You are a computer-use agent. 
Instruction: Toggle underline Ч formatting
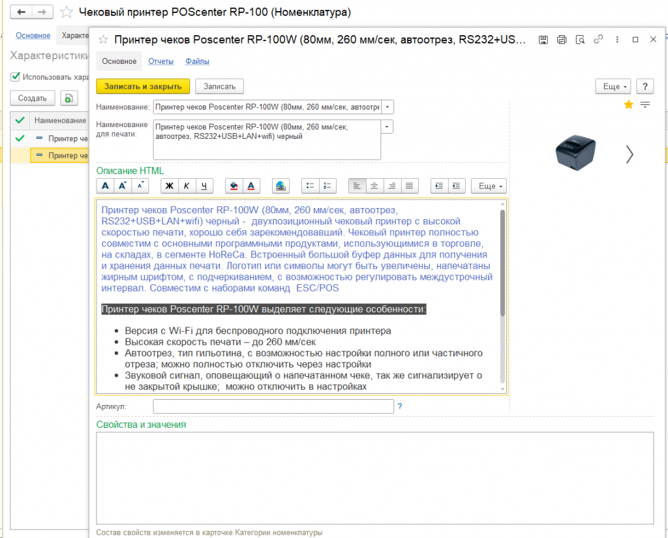[204, 186]
